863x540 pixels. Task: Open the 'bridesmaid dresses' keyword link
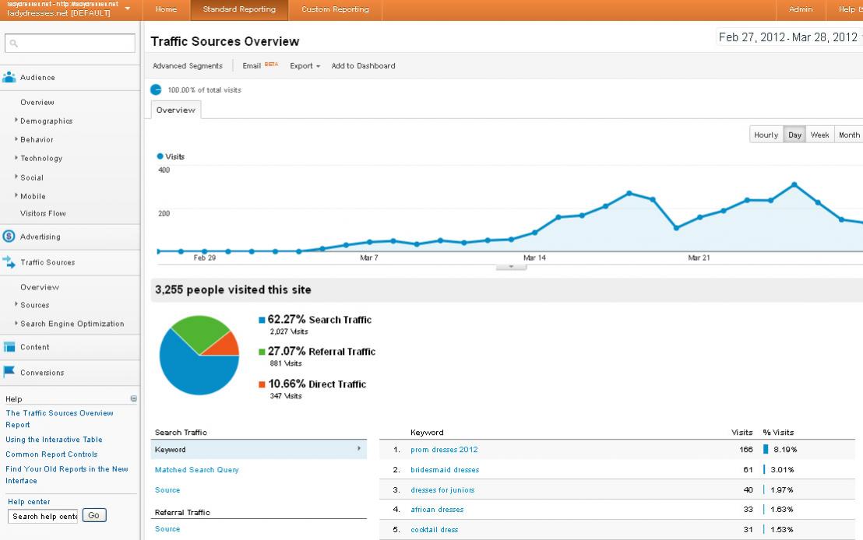[445, 470]
